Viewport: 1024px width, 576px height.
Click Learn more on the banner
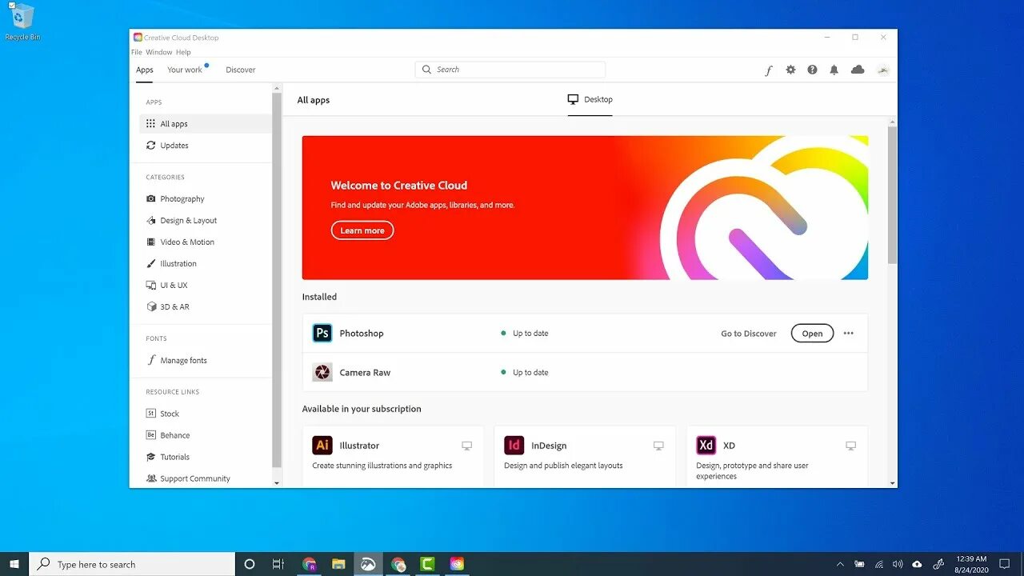click(x=362, y=230)
